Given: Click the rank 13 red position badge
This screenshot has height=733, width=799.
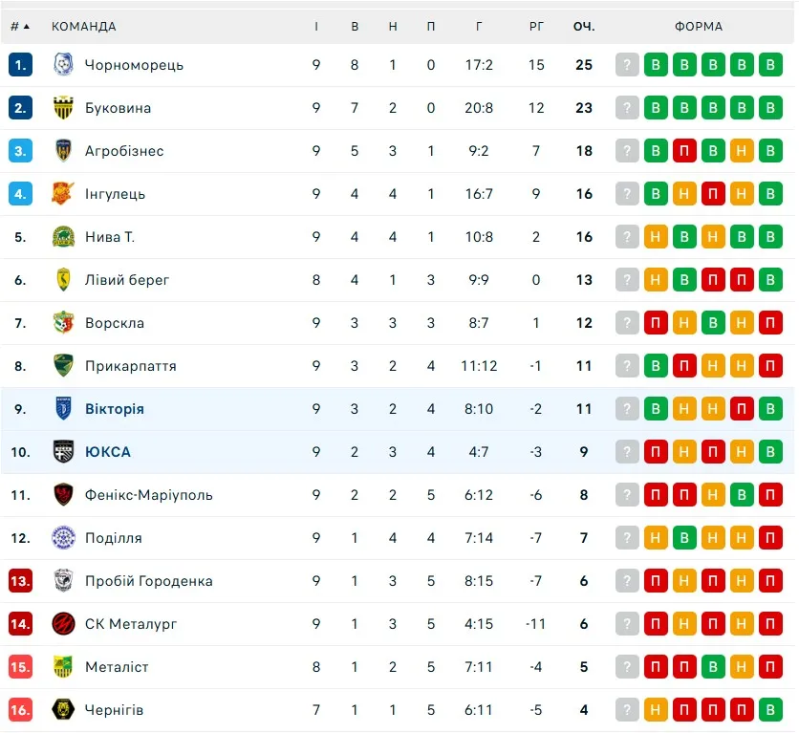Looking at the screenshot, I should tap(20, 581).
